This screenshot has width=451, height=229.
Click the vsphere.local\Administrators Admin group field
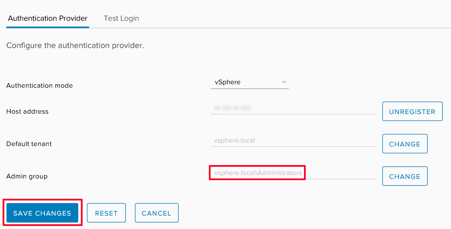[293, 173]
